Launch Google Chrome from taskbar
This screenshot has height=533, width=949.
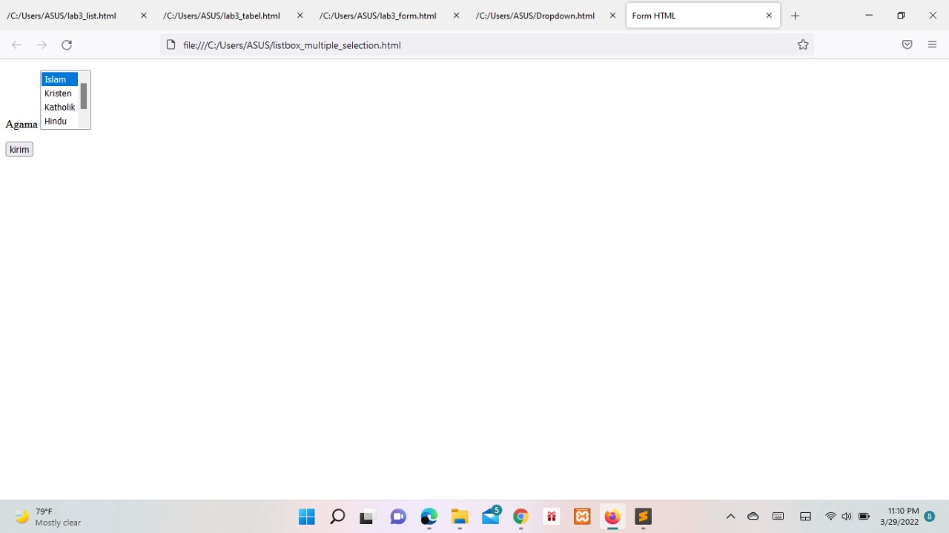click(521, 517)
